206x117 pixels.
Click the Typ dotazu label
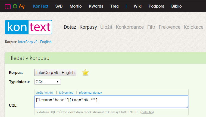(20, 82)
